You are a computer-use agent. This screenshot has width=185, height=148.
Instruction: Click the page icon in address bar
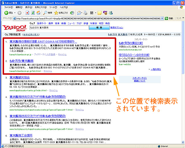pyautogui.click(x=15, y=19)
